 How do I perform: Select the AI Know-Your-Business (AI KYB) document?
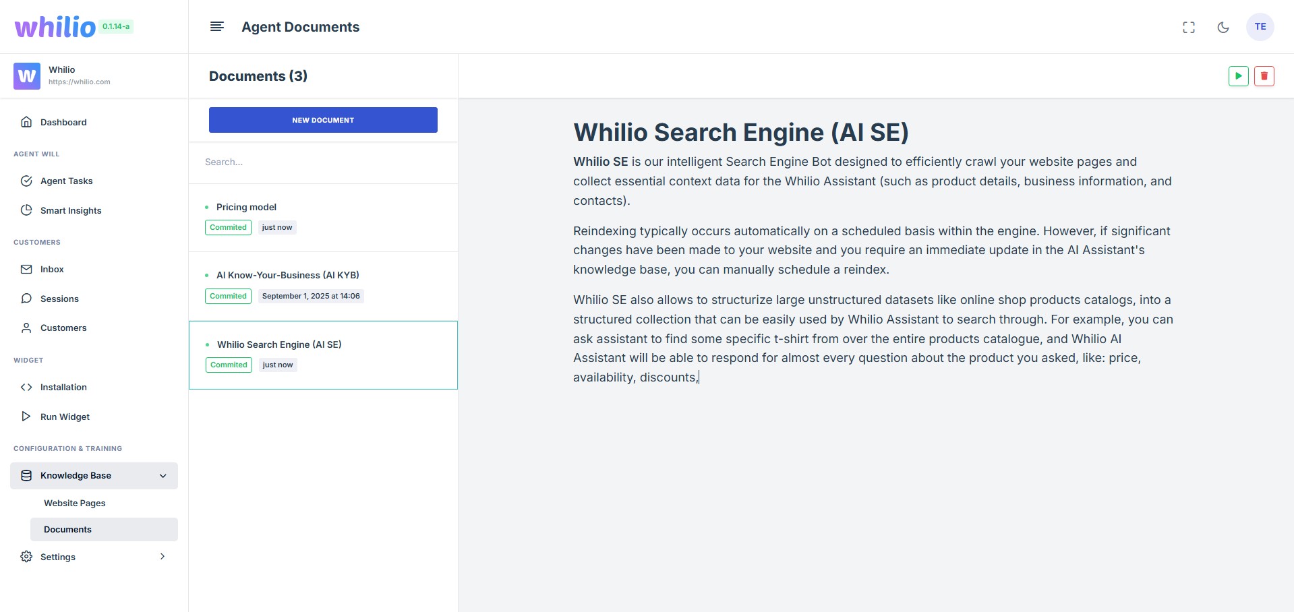point(287,275)
